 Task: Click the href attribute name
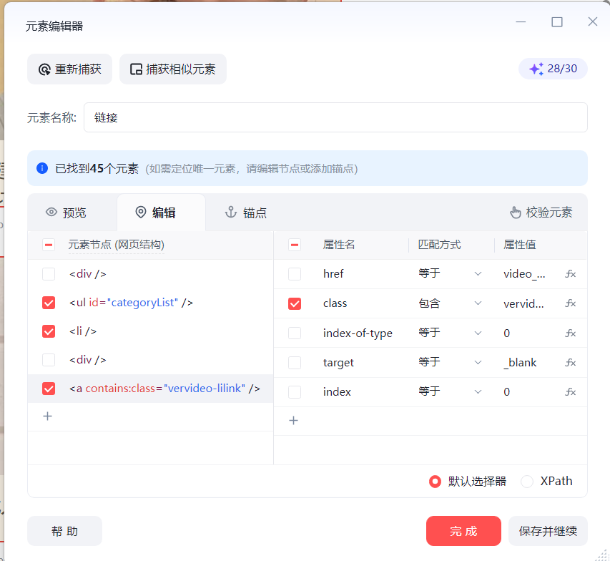pos(333,274)
